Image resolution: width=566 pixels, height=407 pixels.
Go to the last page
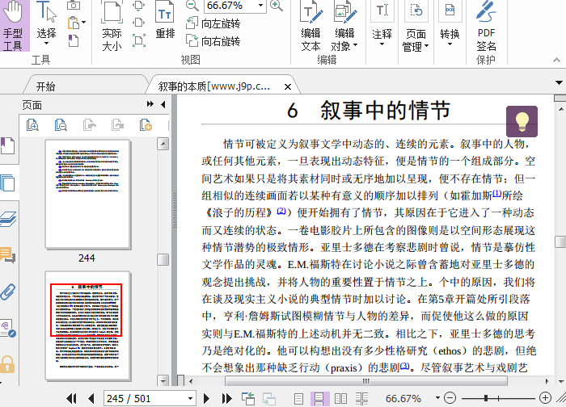[x=226, y=398]
